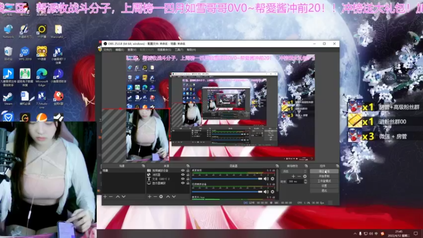The height and width of the screenshot is (238, 423).
Task: Toggle visibility of the video capture device source
Action: (183, 170)
